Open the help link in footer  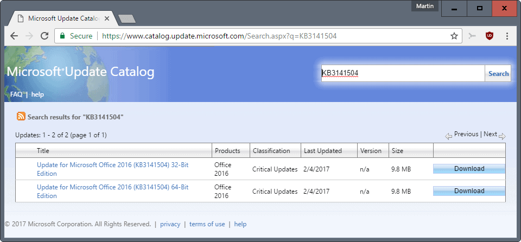click(240, 224)
